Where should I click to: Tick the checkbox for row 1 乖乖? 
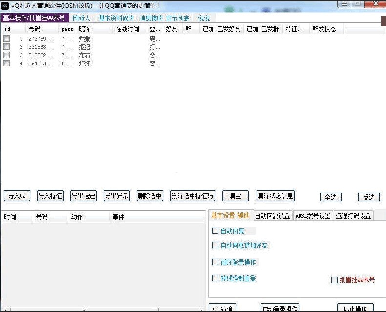click(x=7, y=39)
